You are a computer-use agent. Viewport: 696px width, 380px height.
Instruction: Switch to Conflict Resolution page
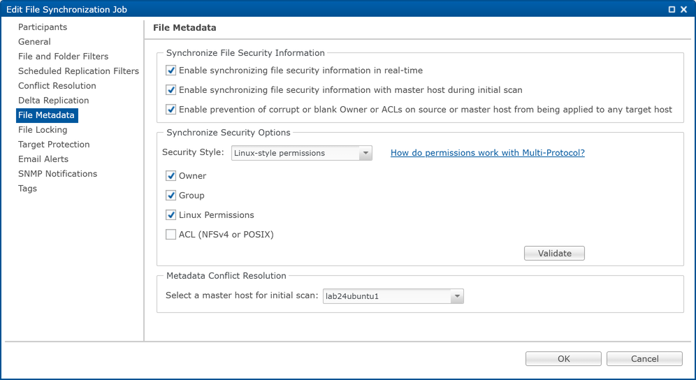(x=57, y=86)
